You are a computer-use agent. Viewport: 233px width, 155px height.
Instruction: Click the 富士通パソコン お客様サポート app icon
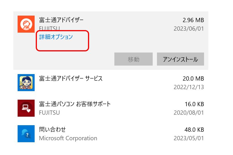coord(26,108)
